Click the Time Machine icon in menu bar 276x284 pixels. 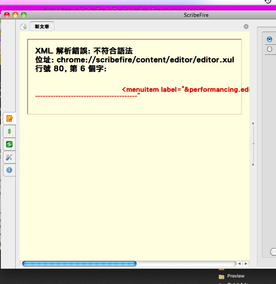[x=268, y=2]
